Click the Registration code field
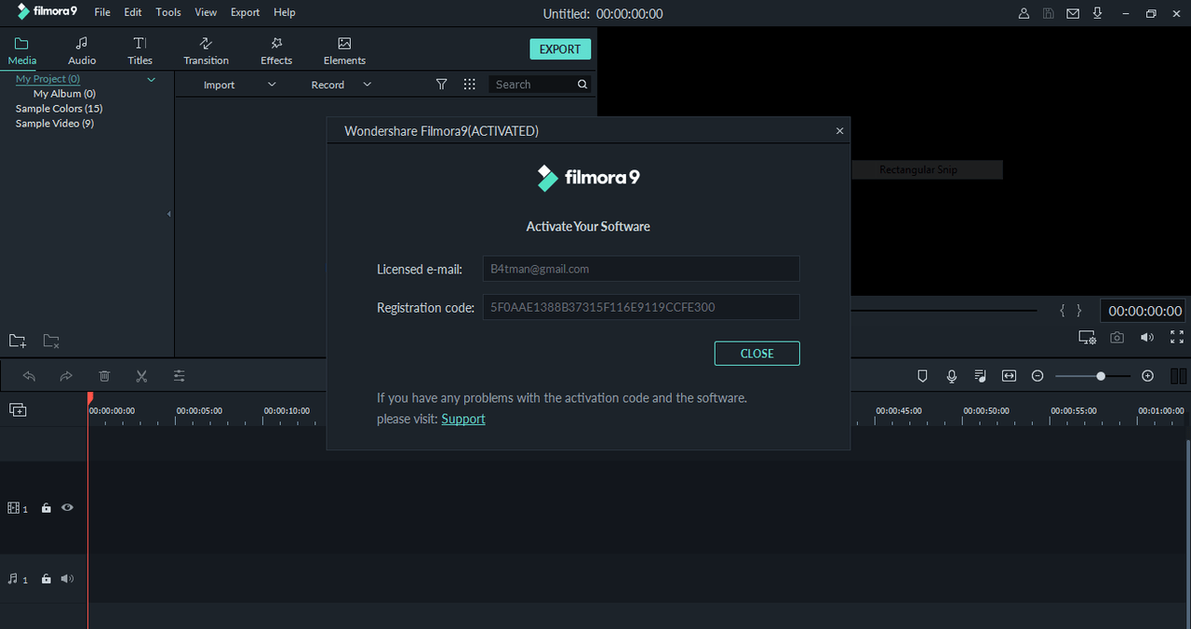This screenshot has height=629, width=1191. point(641,307)
